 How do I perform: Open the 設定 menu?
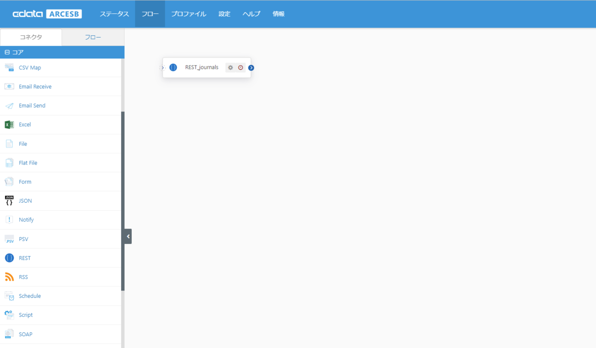pos(224,14)
